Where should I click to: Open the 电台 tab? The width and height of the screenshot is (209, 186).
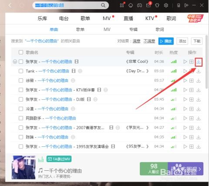tap(64, 18)
